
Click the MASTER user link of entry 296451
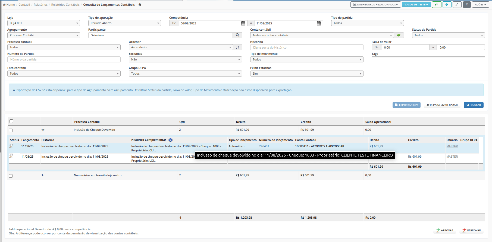(x=452, y=146)
